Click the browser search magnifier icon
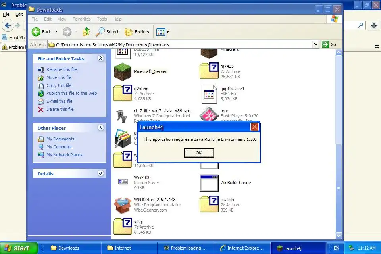Image resolution: width=381 pixels, height=254 pixels. pyautogui.click(x=361, y=25)
